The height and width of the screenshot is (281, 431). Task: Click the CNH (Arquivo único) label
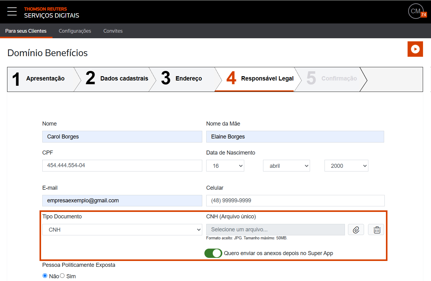point(231,217)
